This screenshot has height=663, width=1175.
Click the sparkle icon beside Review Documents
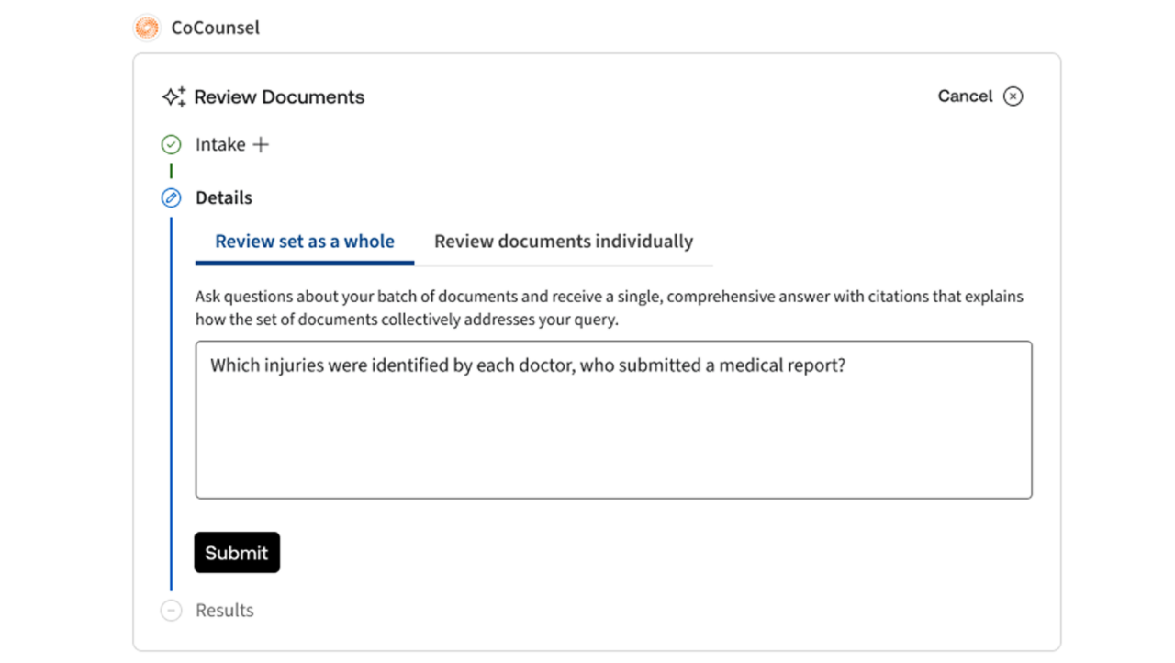(173, 96)
